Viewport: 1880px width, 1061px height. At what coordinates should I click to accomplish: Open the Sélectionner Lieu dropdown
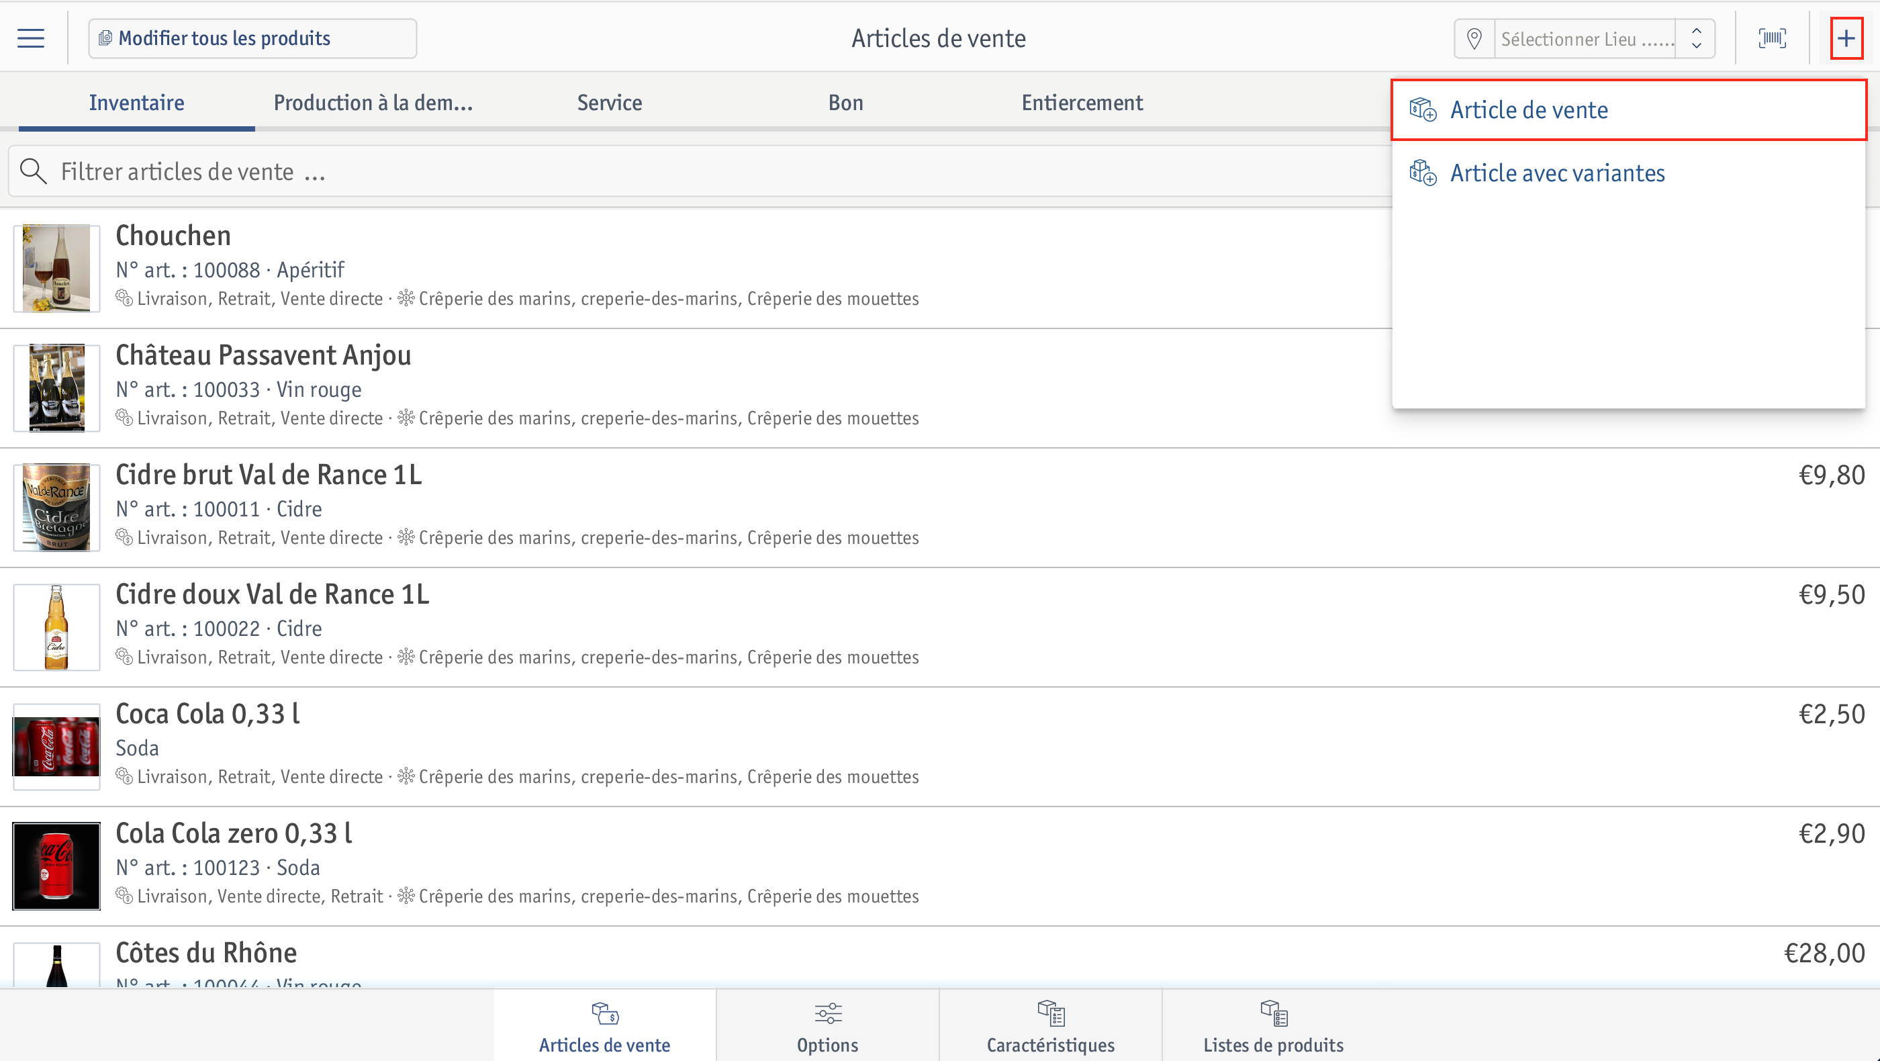(1584, 39)
